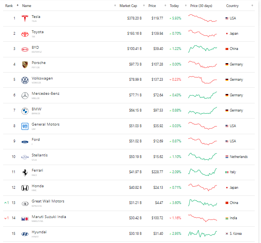Click the Maruti Suzuki India logo
The width and height of the screenshot is (261, 243).
(x=25, y=219)
